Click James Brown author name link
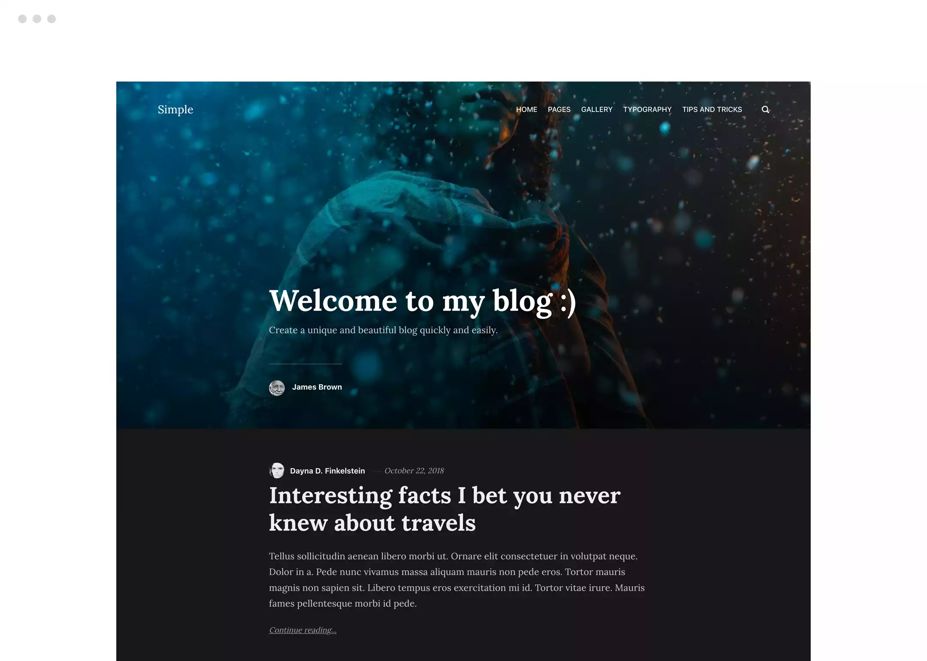Viewport: 927px width, 661px height. (316, 387)
